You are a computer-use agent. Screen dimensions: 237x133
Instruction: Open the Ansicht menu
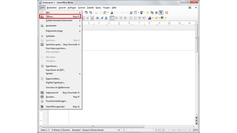(62, 8)
